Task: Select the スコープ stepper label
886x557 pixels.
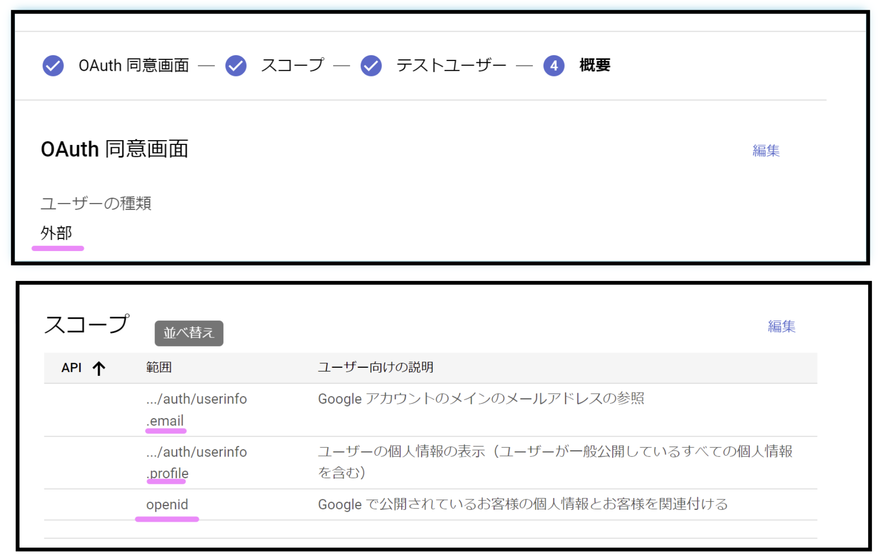Action: [292, 65]
